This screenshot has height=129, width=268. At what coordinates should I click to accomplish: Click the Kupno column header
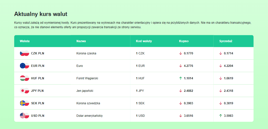(184, 41)
